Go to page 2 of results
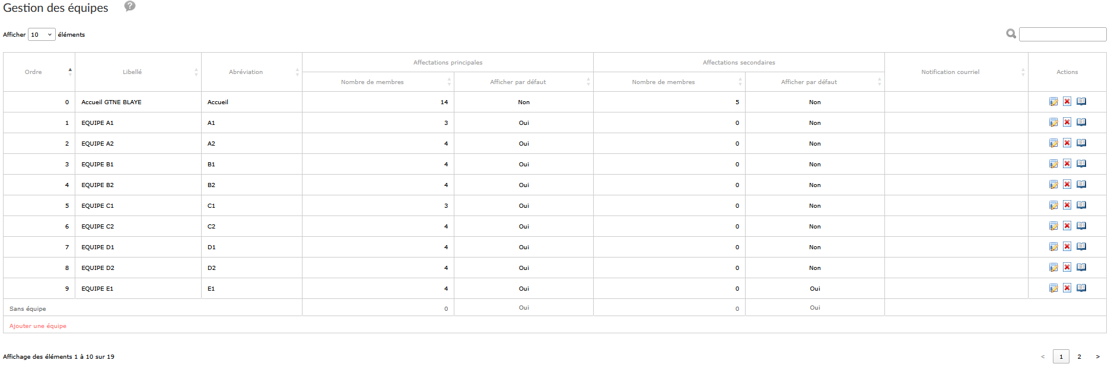 coord(1080,356)
